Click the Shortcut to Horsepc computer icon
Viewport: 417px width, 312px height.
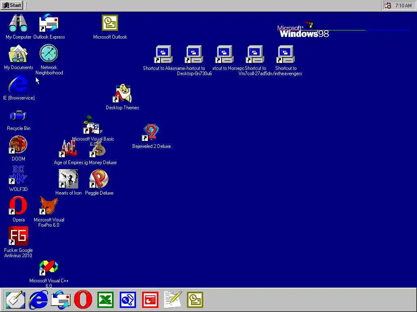click(x=224, y=54)
